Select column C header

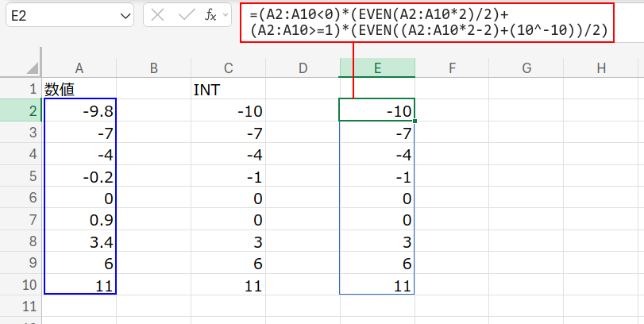click(229, 68)
